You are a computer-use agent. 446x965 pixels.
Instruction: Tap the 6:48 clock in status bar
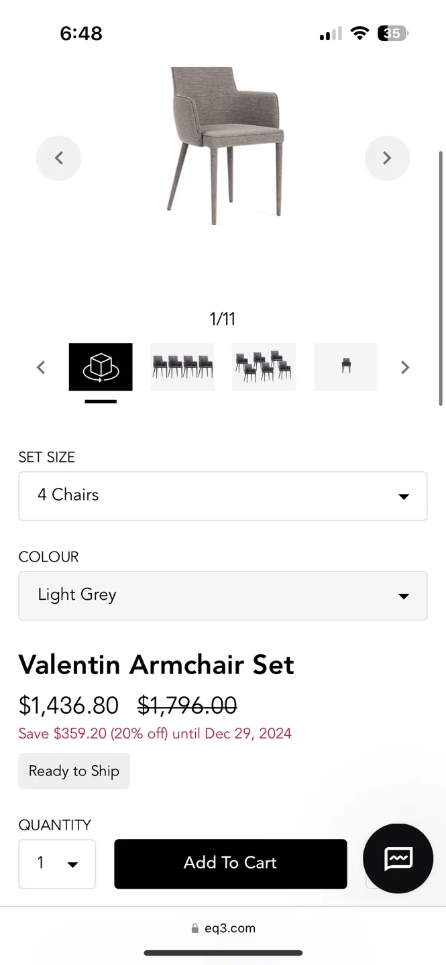pyautogui.click(x=81, y=33)
